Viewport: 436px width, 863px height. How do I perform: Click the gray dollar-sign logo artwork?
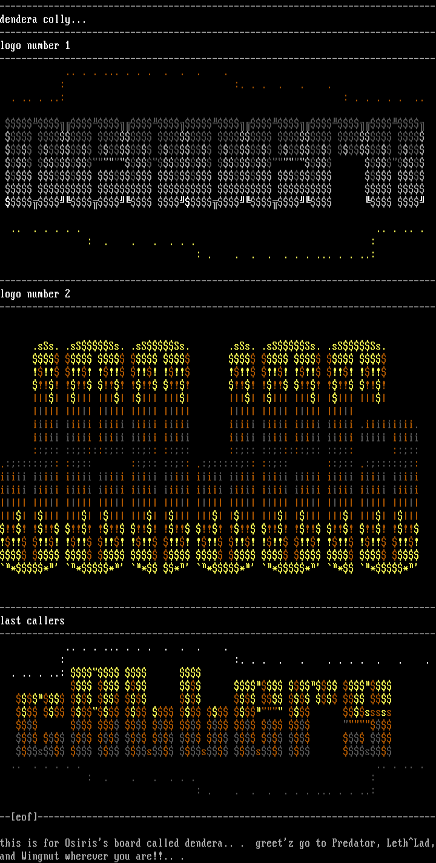215,162
